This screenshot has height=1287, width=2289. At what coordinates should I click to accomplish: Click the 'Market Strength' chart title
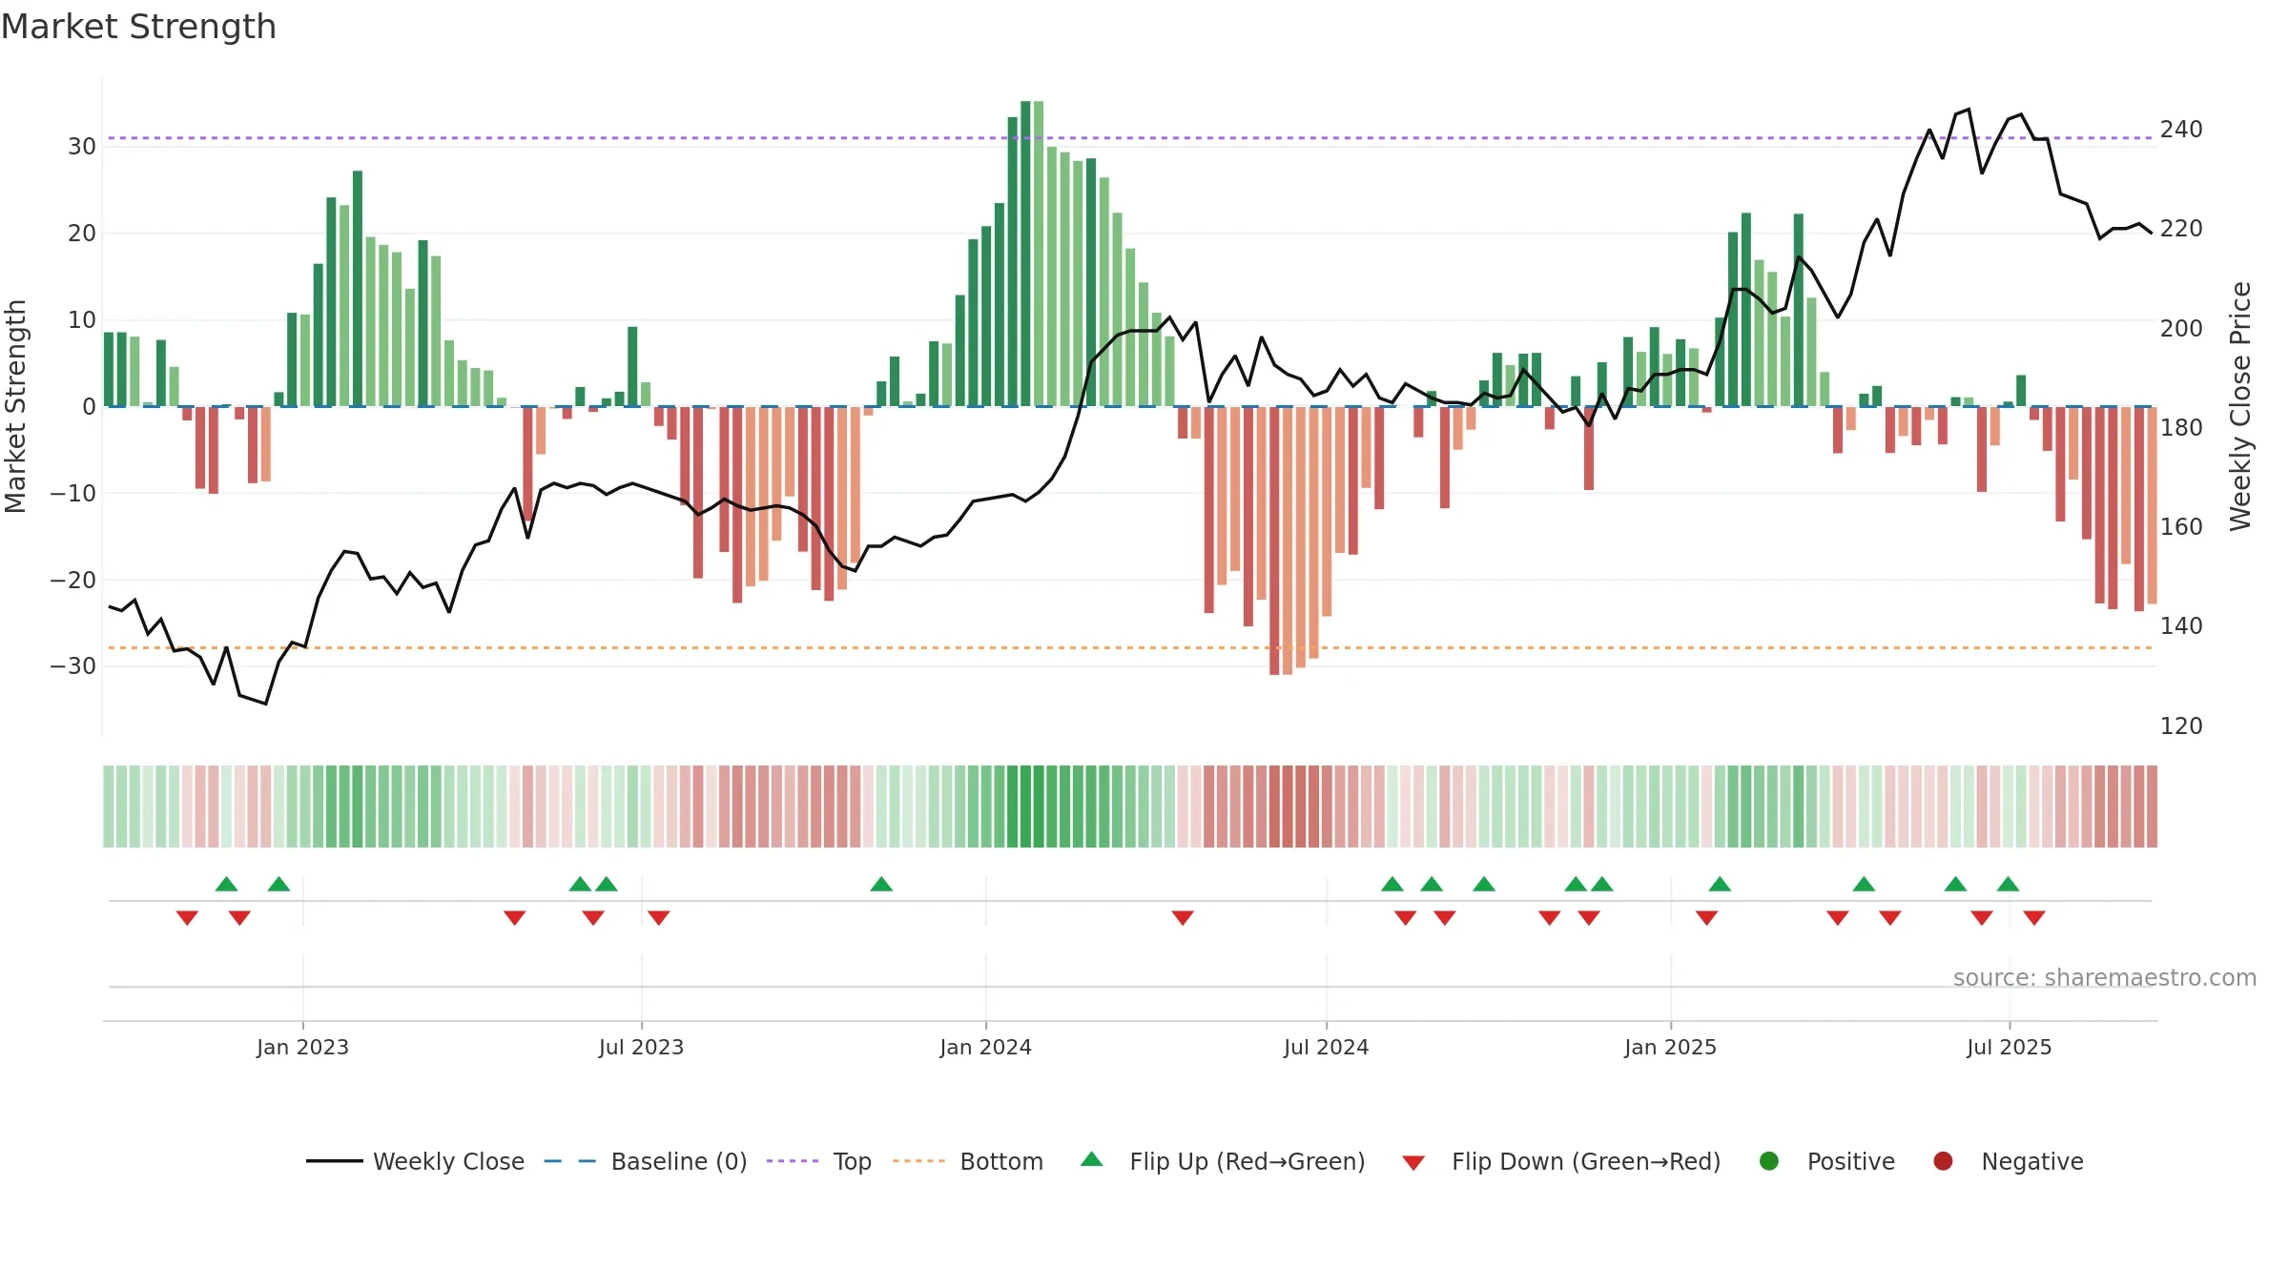click(138, 27)
